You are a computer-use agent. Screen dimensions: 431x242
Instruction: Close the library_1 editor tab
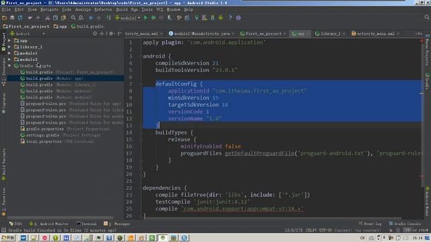(344, 34)
